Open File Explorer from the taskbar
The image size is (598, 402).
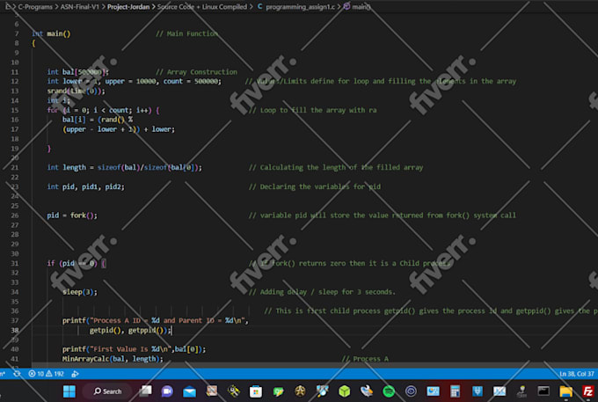point(566,391)
